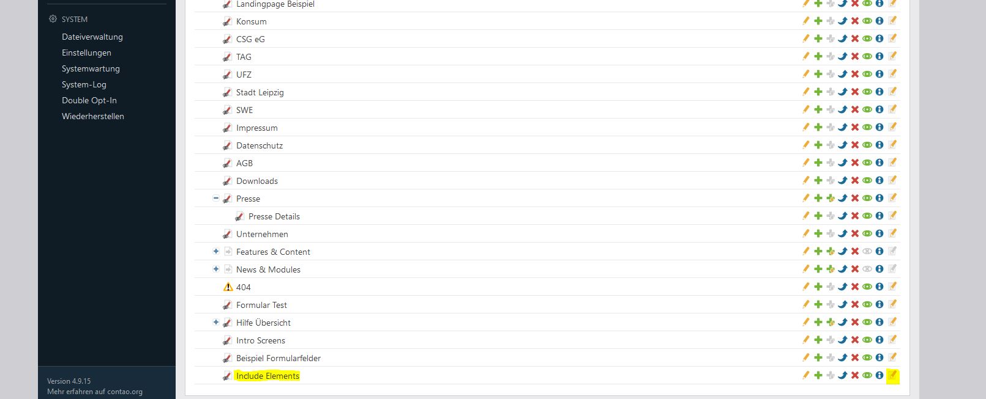
Task: Click the blue move arrow for Impressum
Action: tap(842, 128)
